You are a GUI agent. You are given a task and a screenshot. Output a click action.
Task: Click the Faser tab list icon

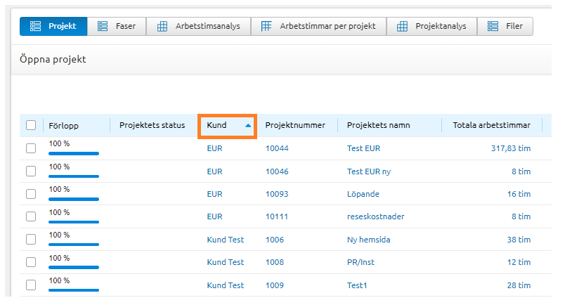(102, 27)
